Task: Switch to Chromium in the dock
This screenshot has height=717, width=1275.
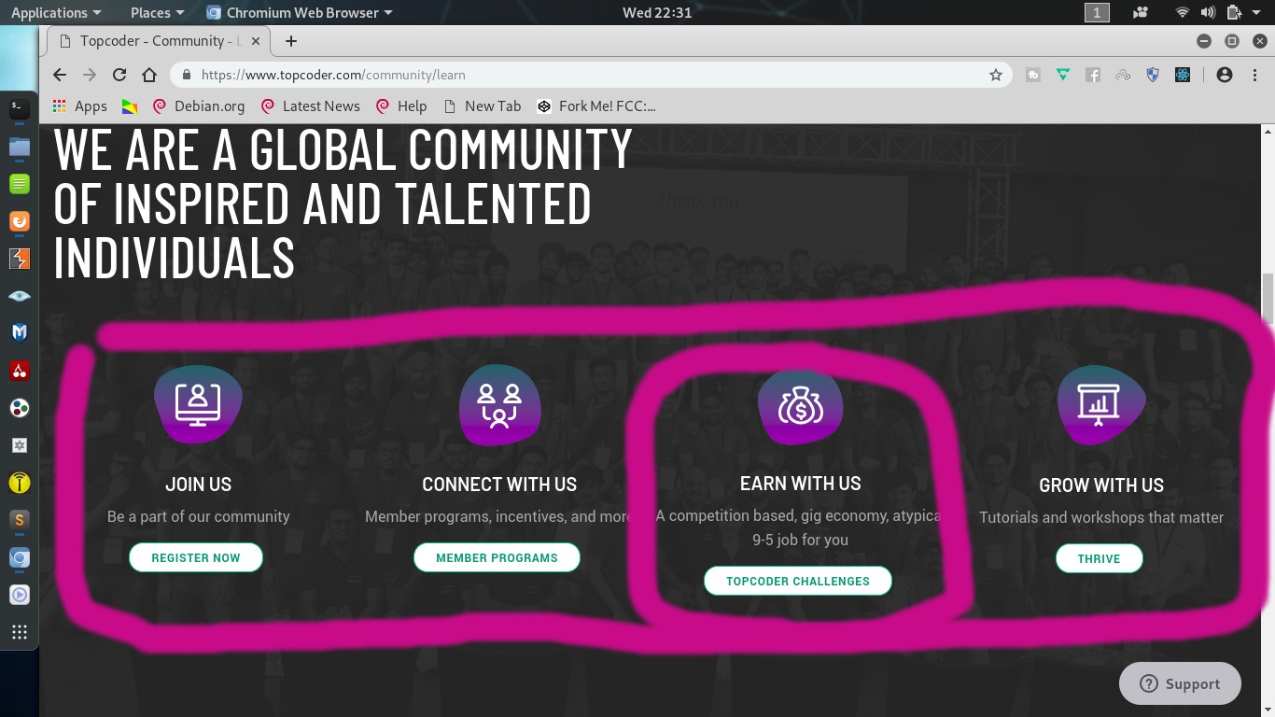Action: (19, 557)
